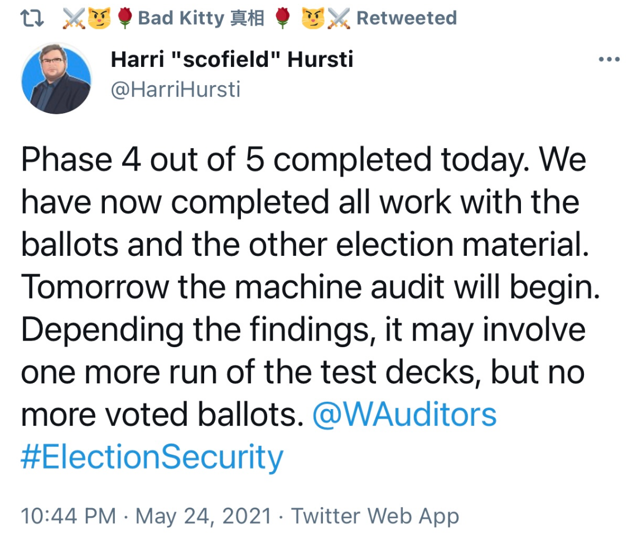Screen dimensions: 642x540
Task: Click the rose emoji after 真相
Action: (x=282, y=18)
